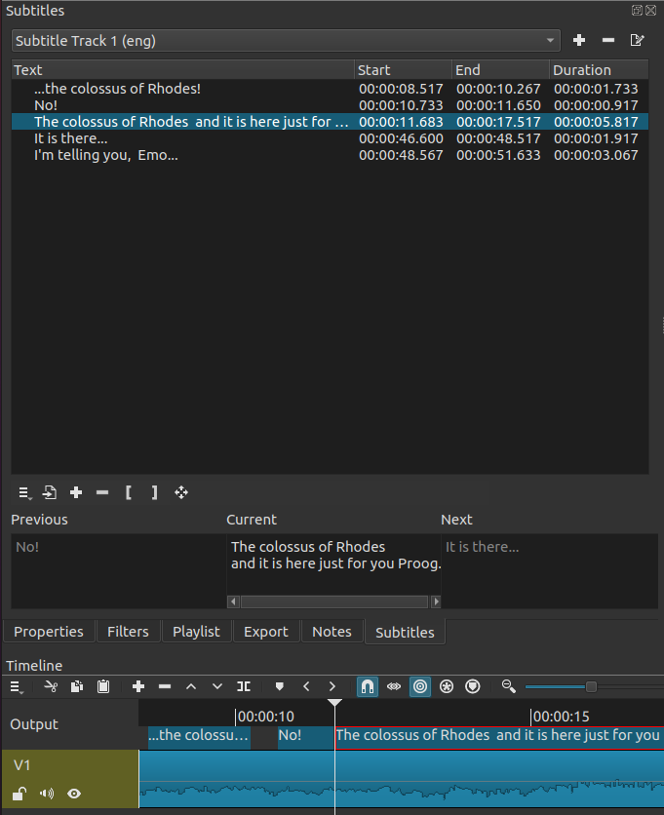
Task: Copy clip in the timeline toolbar
Action: point(77,686)
